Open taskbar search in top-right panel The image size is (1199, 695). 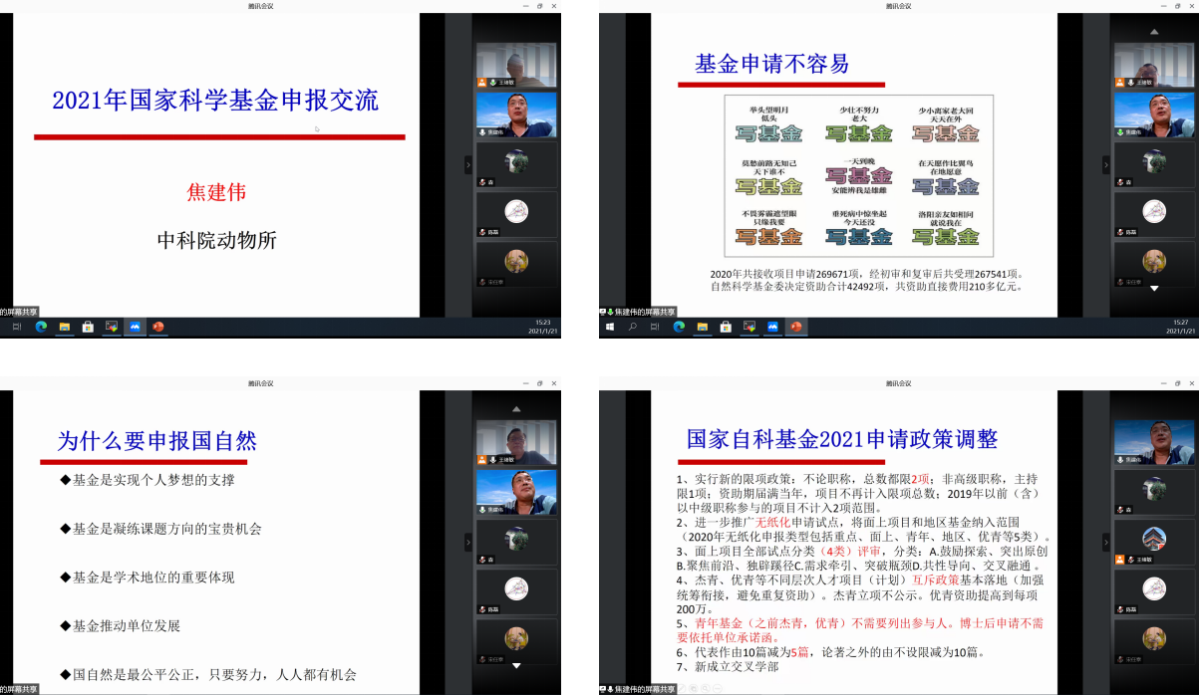click(x=632, y=327)
